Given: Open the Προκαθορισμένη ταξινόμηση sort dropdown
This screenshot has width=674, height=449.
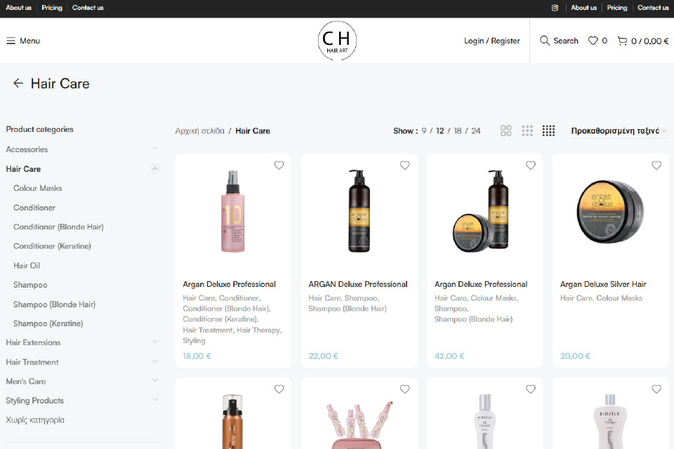Looking at the screenshot, I should tap(619, 130).
